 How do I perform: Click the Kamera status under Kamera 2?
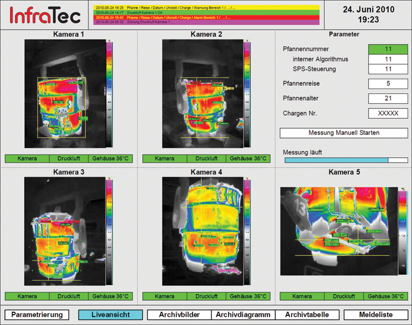[x=164, y=158]
